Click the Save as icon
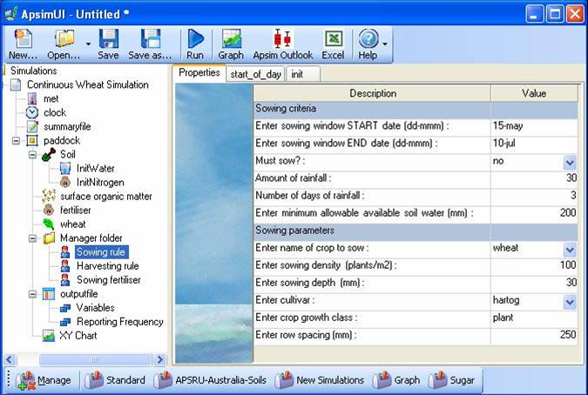588x395 pixels. 151,44
